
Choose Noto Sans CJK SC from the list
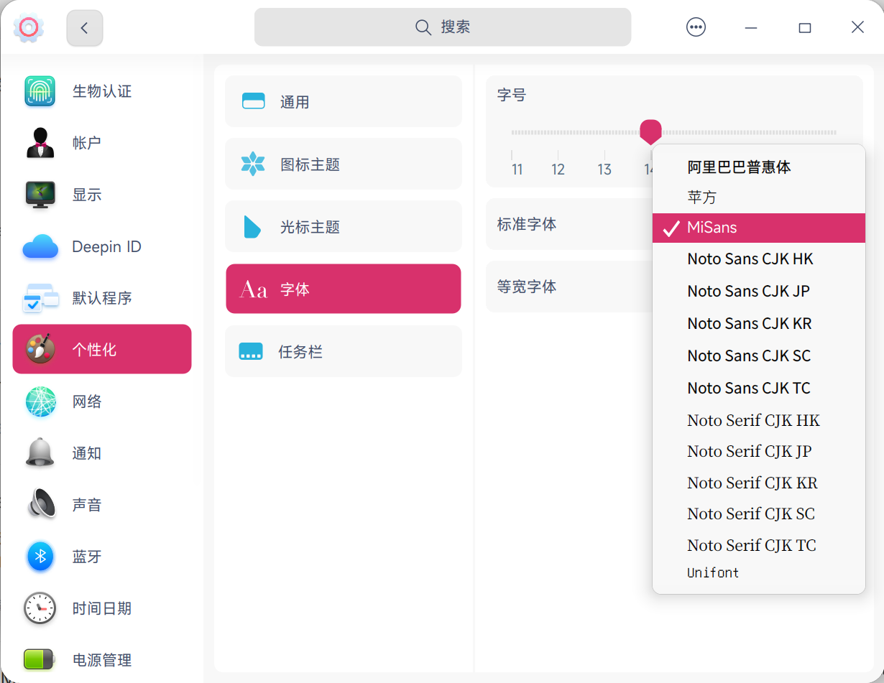pos(748,356)
